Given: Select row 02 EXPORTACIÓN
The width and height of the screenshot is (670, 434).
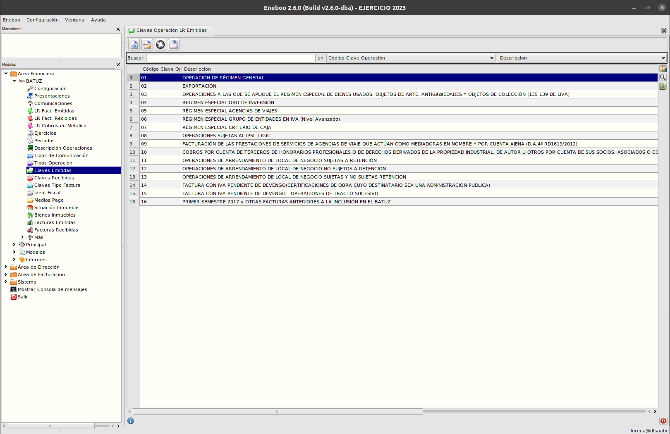Looking at the screenshot, I should pyautogui.click(x=399, y=86).
